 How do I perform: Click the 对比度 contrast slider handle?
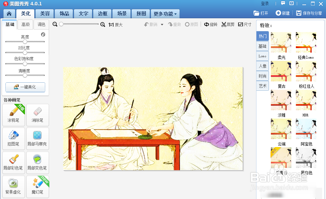coord(25,53)
